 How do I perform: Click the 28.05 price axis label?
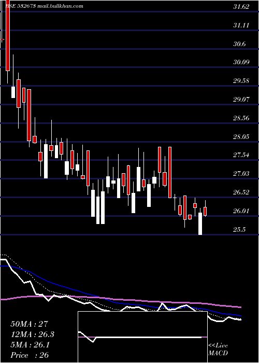241,136
